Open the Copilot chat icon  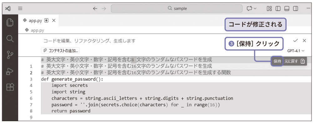tap(249, 9)
